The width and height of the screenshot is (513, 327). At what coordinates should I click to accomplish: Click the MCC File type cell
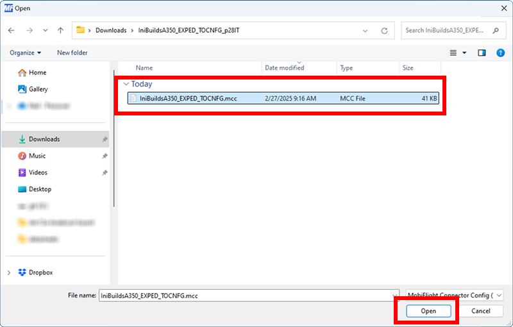pos(352,99)
